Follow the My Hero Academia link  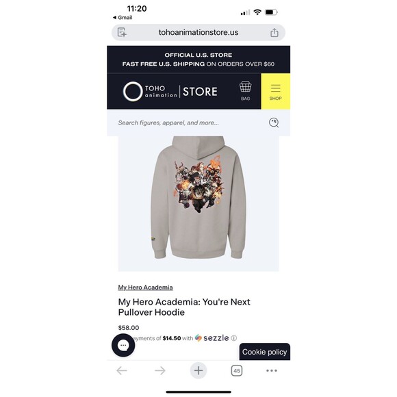145,287
